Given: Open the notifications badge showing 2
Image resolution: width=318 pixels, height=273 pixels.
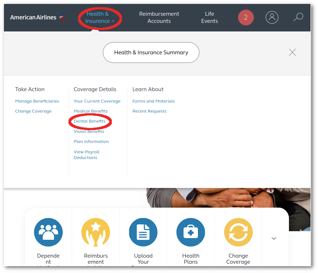Looking at the screenshot, I should 246,18.
